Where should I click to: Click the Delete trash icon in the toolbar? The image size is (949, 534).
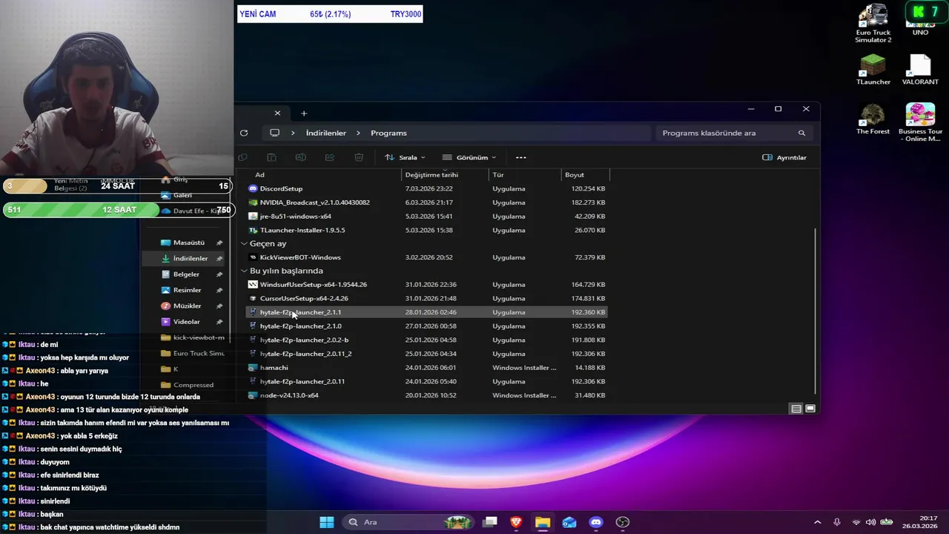tap(359, 157)
